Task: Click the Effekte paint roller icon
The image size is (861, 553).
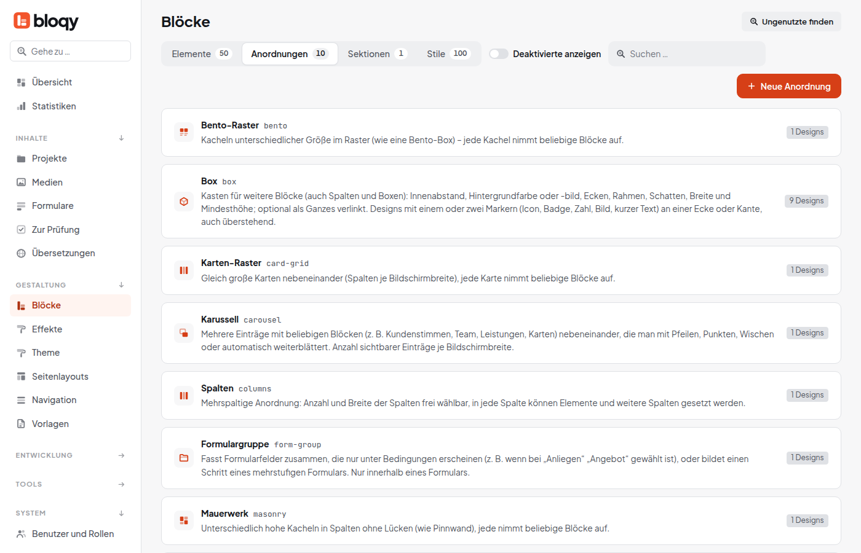Action: pyautogui.click(x=21, y=329)
